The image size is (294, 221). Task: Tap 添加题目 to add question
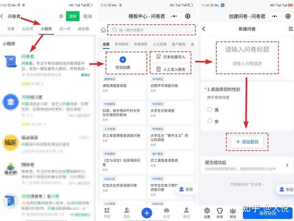coord(247,142)
